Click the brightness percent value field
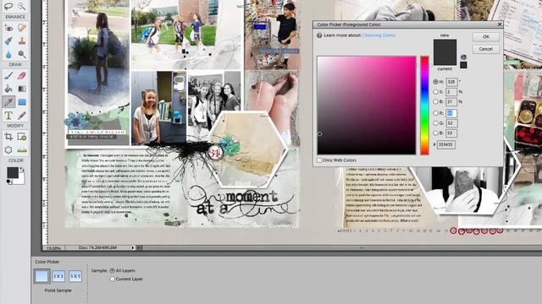The height and width of the screenshot is (304, 542). (451, 101)
